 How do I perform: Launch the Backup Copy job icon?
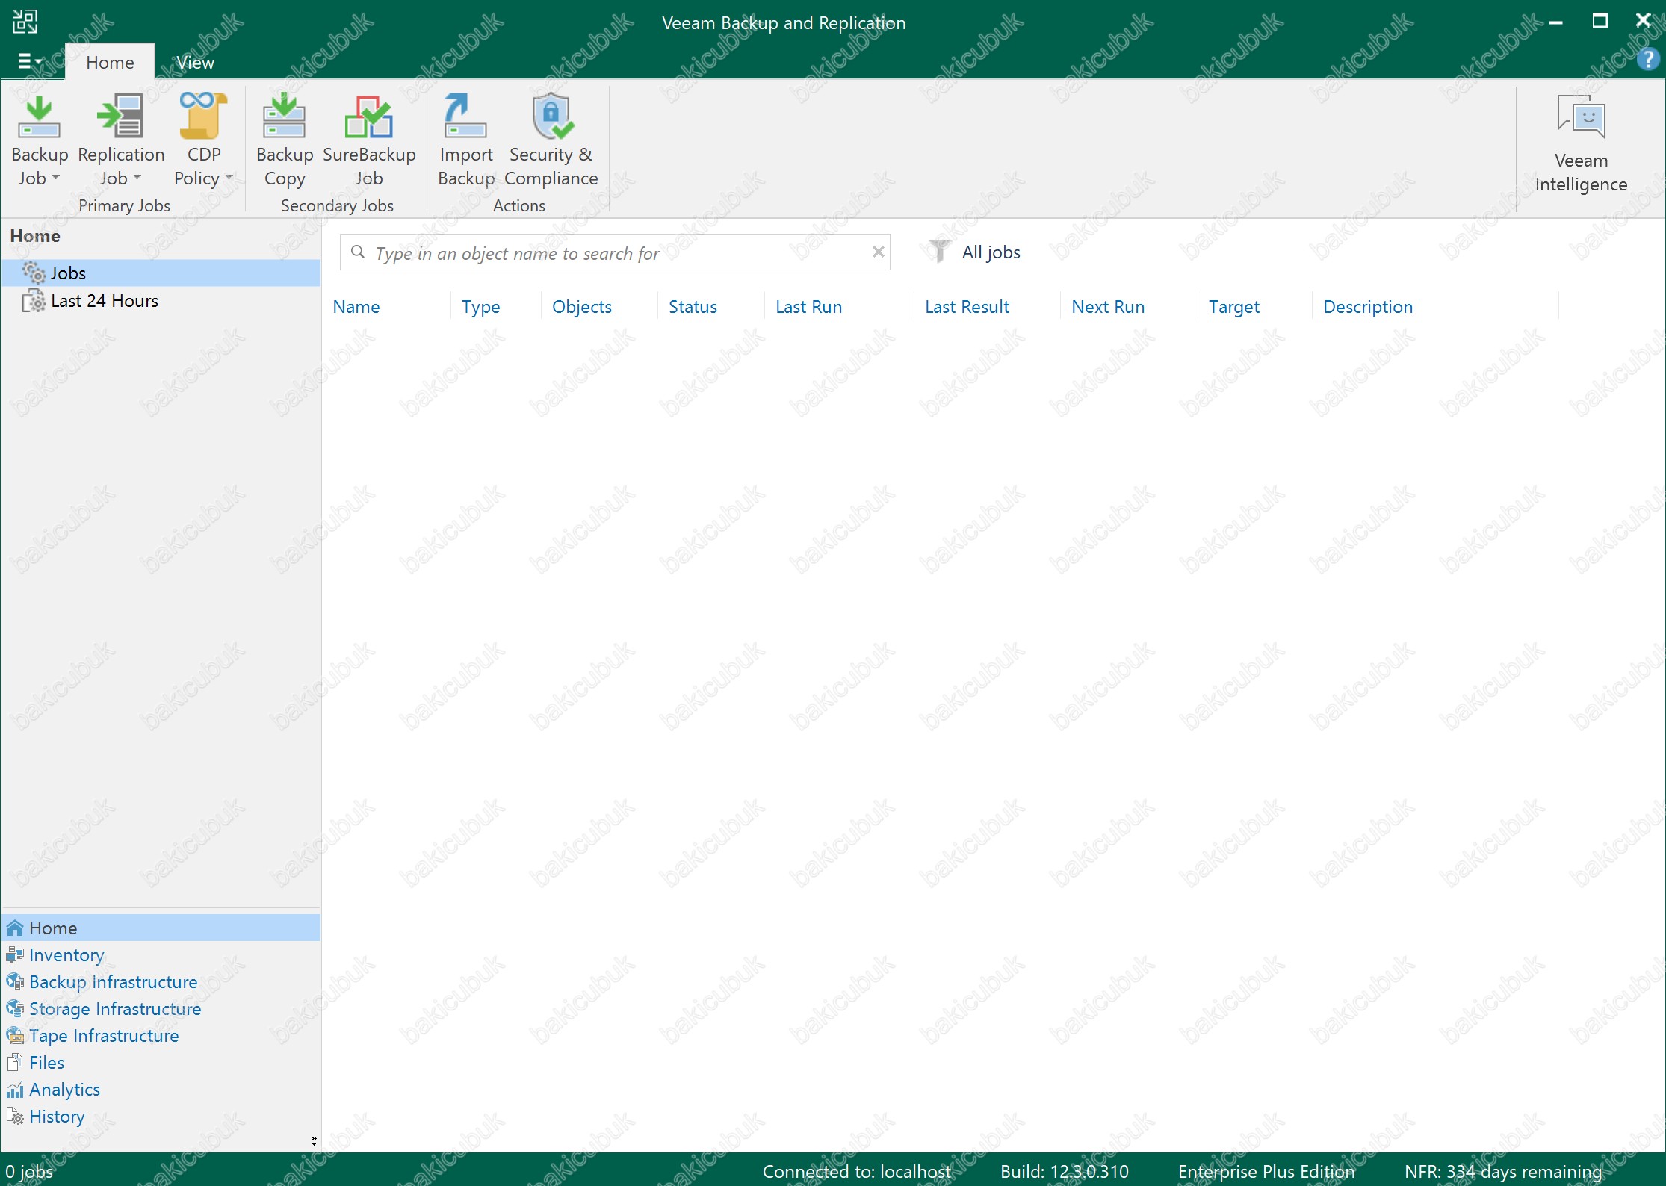284,117
